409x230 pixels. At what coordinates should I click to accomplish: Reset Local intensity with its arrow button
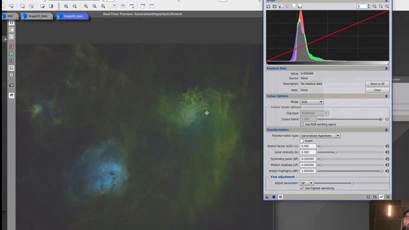387,152
